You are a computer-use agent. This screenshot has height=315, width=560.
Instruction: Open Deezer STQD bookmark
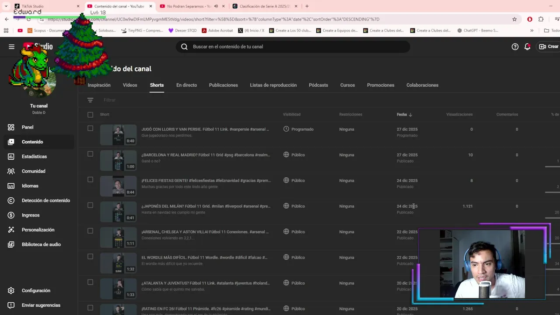pyautogui.click(x=182, y=31)
